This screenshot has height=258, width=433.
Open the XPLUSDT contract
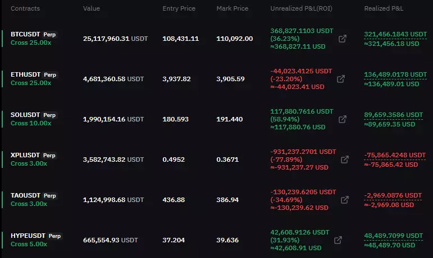[x=25, y=155]
